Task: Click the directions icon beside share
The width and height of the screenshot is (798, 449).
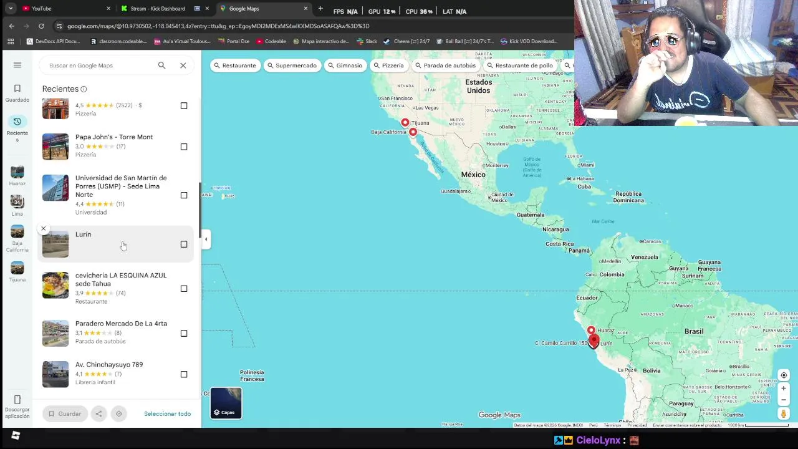Action: pos(118,413)
